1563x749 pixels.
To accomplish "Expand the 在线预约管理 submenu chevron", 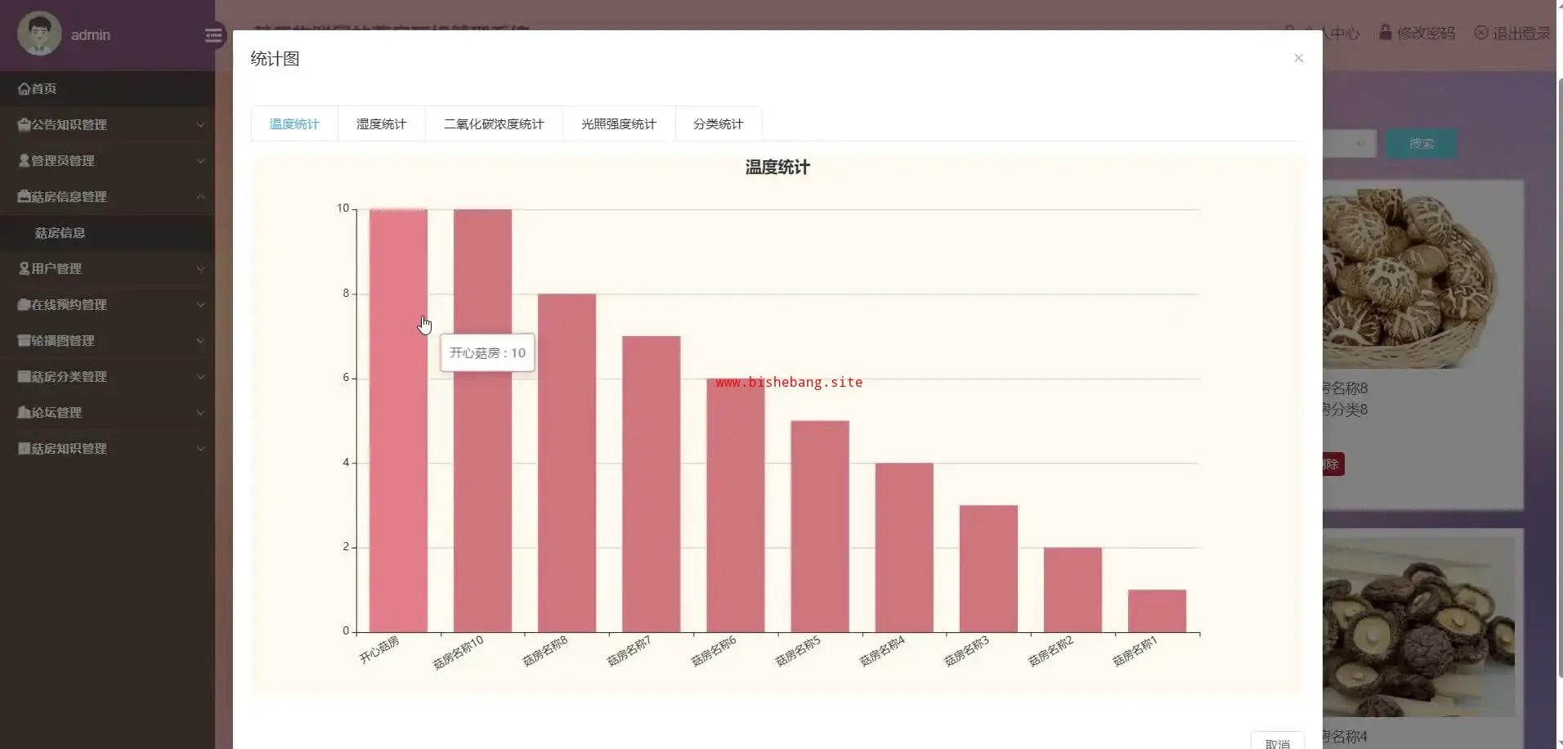I will [x=200, y=305].
